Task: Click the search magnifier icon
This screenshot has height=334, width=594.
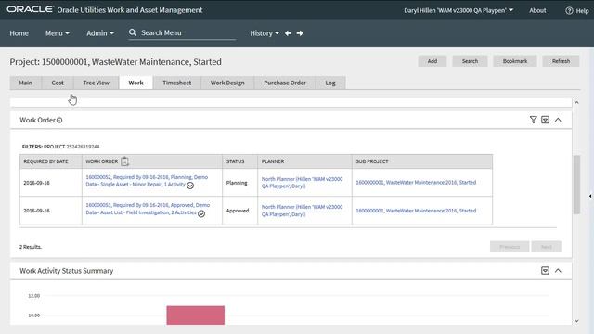Action: coord(132,32)
